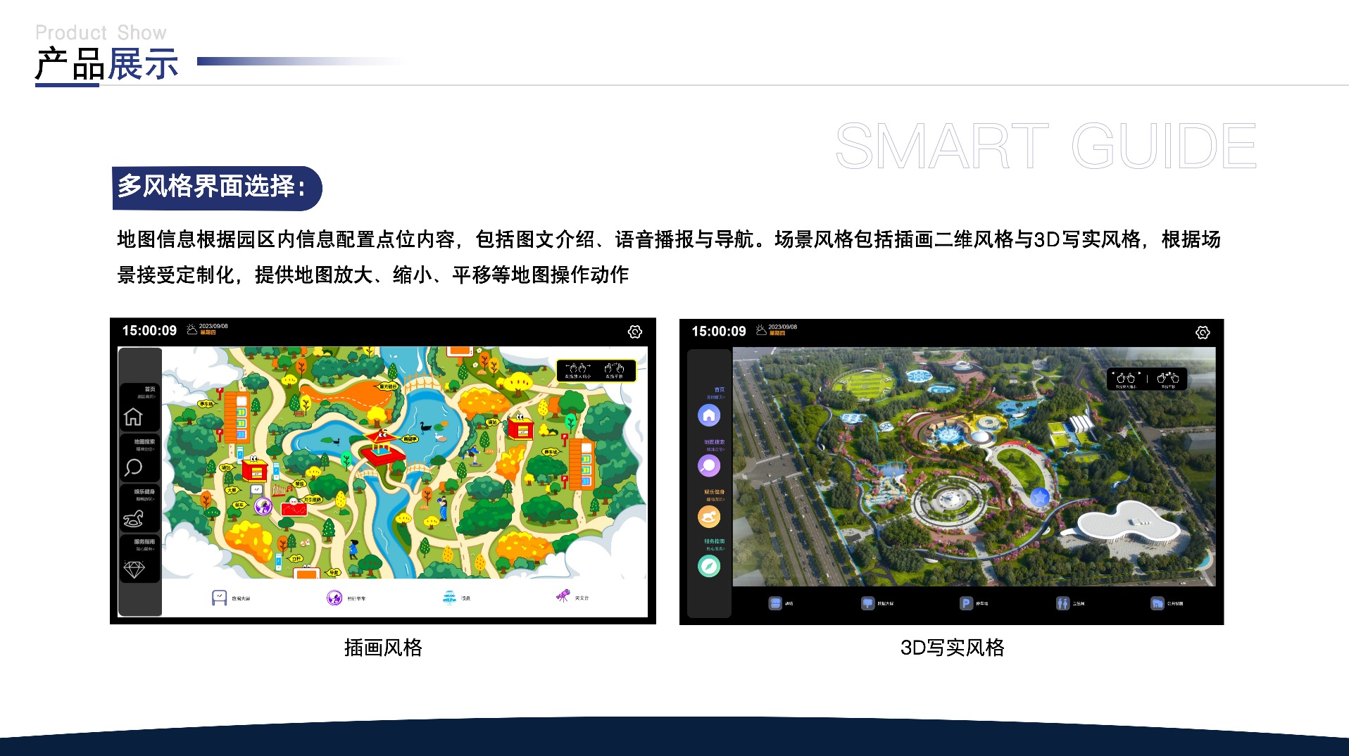Select orange rocking horse icon in 3D sidebar
Image resolution: width=1349 pixels, height=756 pixels.
point(709,517)
